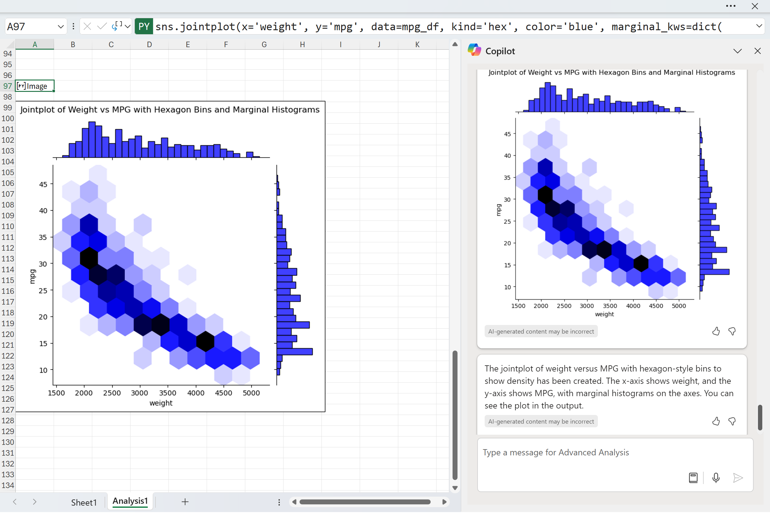Viewport: 770px width, 513px height.
Task: Open the prompt guide notebook icon
Action: point(693,478)
